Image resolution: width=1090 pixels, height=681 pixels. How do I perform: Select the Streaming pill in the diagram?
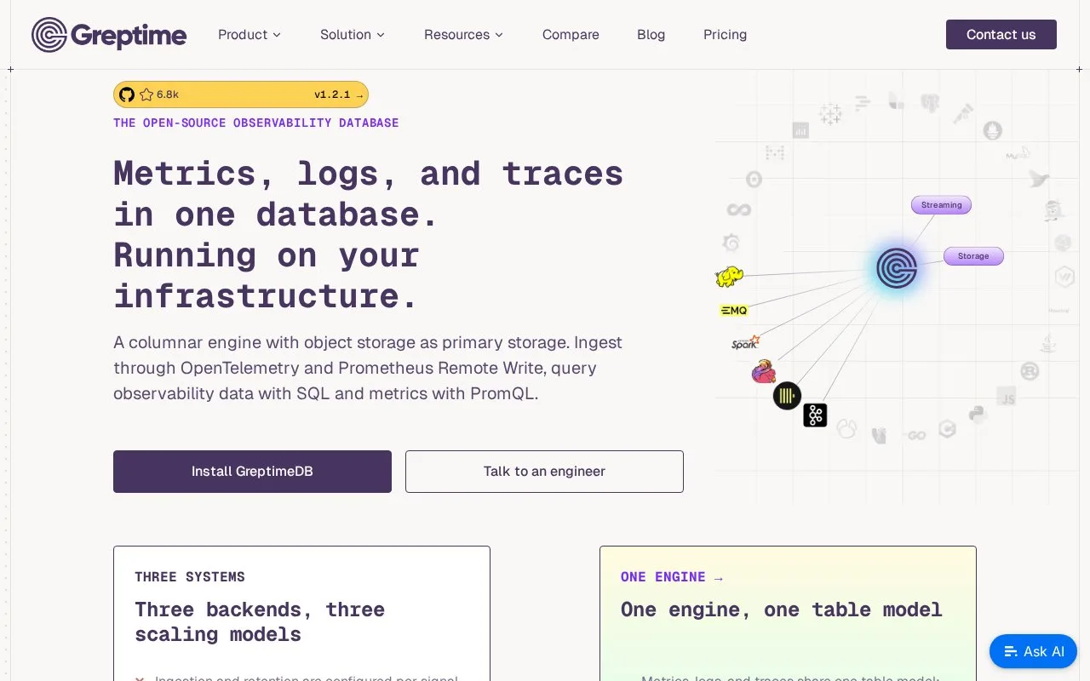pyautogui.click(x=941, y=205)
